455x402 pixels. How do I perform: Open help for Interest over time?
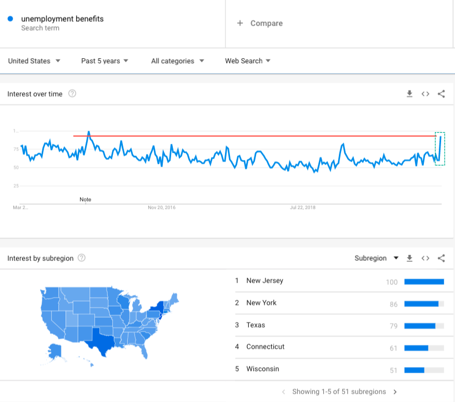click(x=72, y=94)
